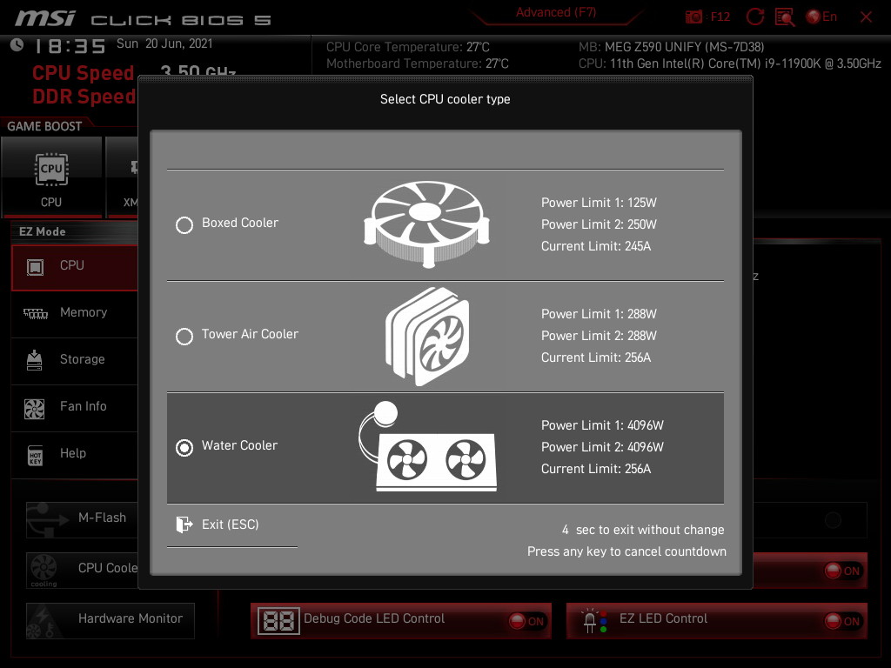Viewport: 891px width, 668px height.
Task: Click the clock icon beside the time
Action: click(17, 44)
